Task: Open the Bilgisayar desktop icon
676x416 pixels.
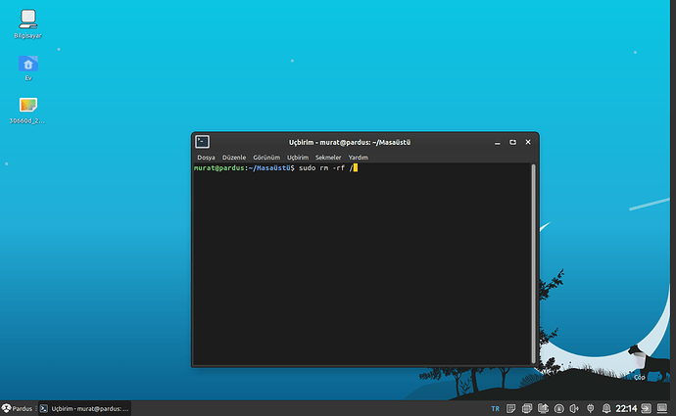Action: pos(27,20)
